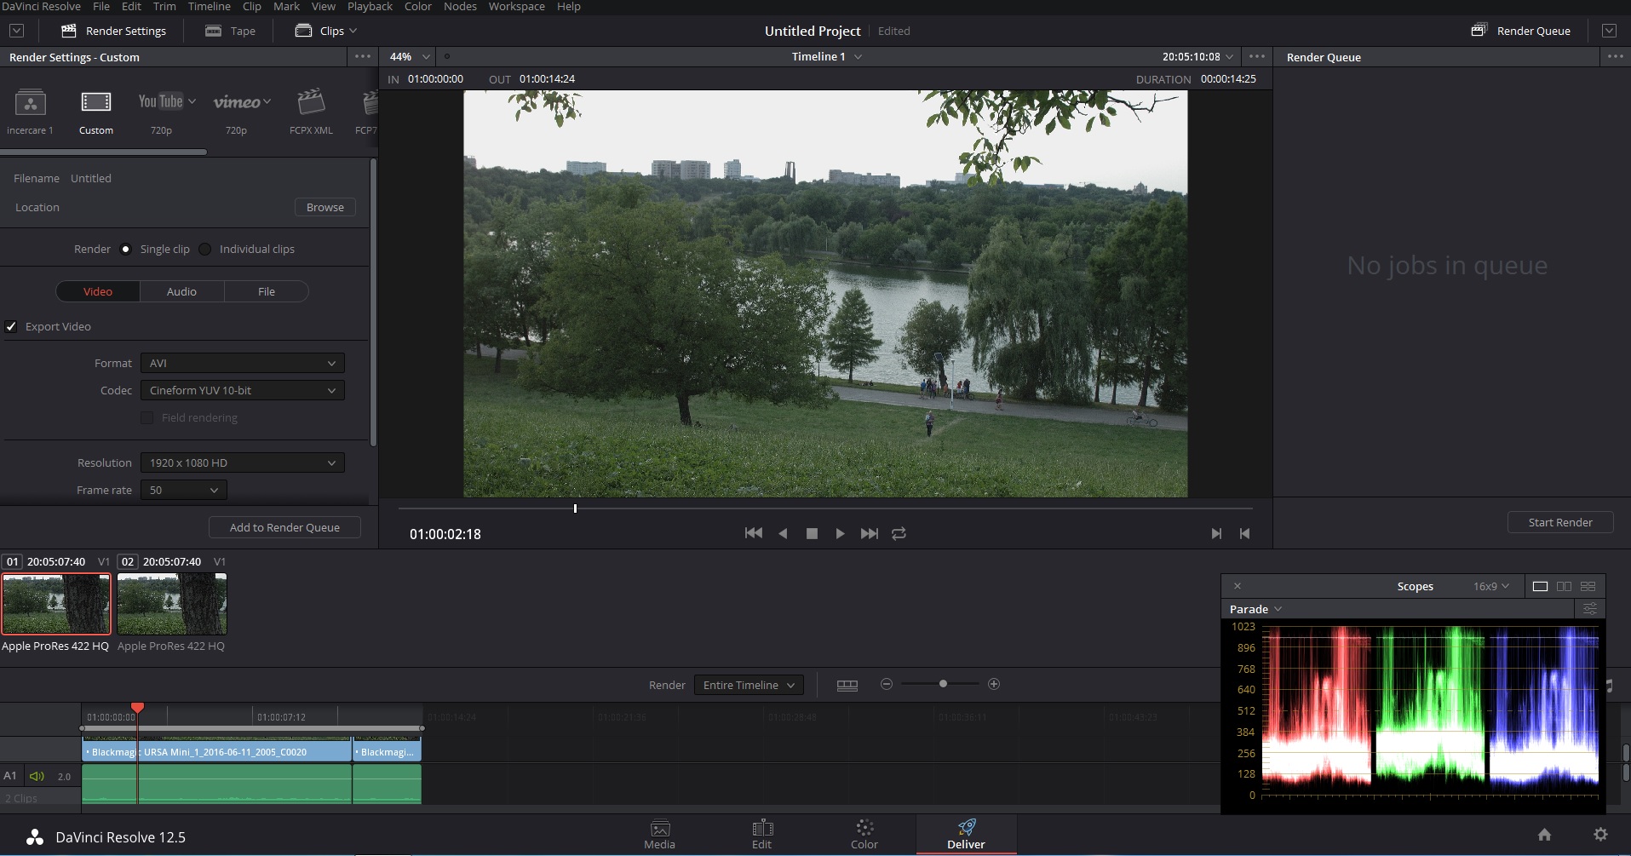Open Render Settings options three-dots menu
The height and width of the screenshot is (856, 1631).
363,56
